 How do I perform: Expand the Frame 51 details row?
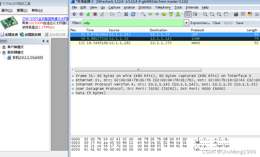[x=73, y=76]
